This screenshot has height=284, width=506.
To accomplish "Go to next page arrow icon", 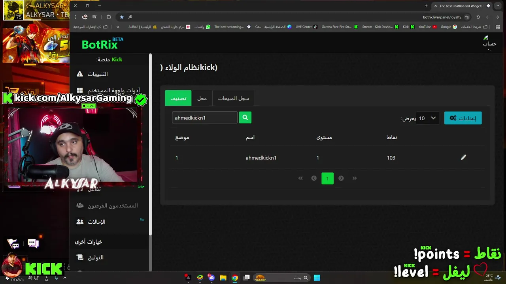I will tap(341, 178).
